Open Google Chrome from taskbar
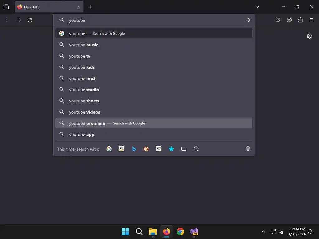Screen dimensions: 319x239 (180, 232)
